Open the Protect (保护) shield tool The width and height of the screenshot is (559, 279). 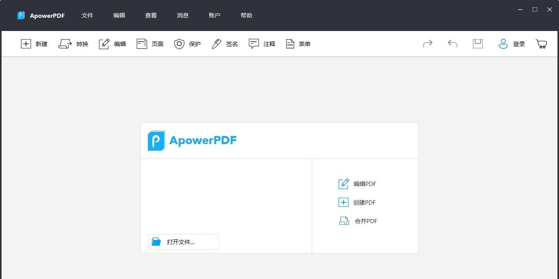tap(179, 44)
